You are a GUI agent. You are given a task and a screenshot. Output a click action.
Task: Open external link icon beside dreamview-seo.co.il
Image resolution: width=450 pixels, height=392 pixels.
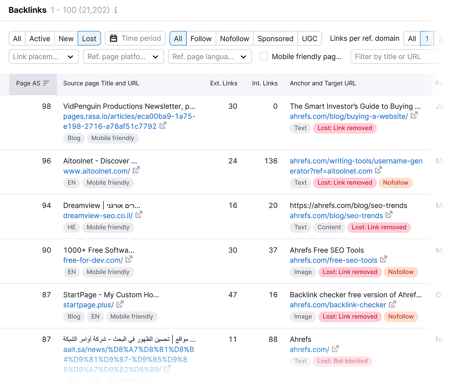point(139,215)
